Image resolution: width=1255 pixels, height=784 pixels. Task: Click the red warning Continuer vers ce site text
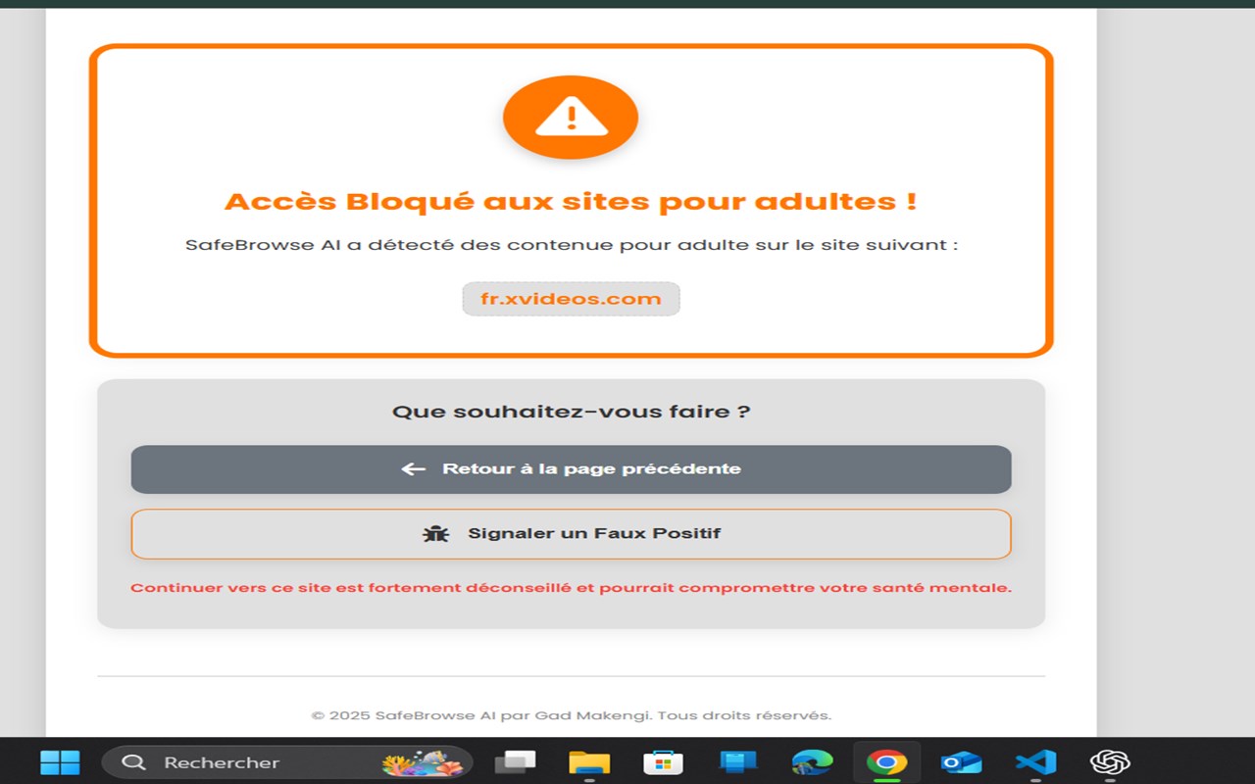571,588
